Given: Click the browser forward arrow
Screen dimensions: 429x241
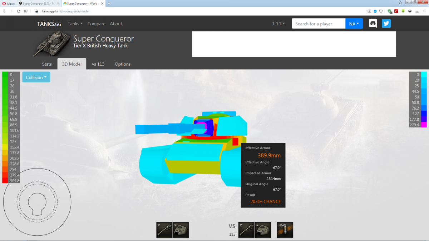Looking at the screenshot, I should pyautogui.click(x=11, y=11).
